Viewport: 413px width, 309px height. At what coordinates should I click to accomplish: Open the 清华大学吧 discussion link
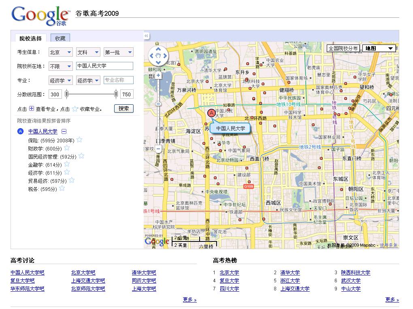click(x=144, y=273)
